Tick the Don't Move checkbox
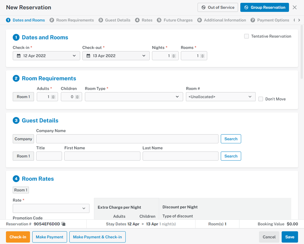Image resolution: width=304 pixels, height=244 pixels. (261, 99)
